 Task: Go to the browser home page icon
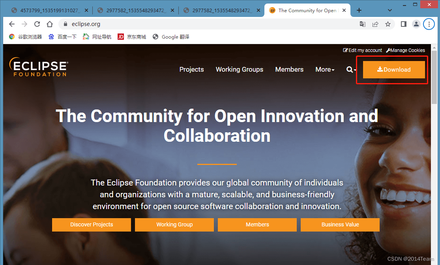coord(50,24)
